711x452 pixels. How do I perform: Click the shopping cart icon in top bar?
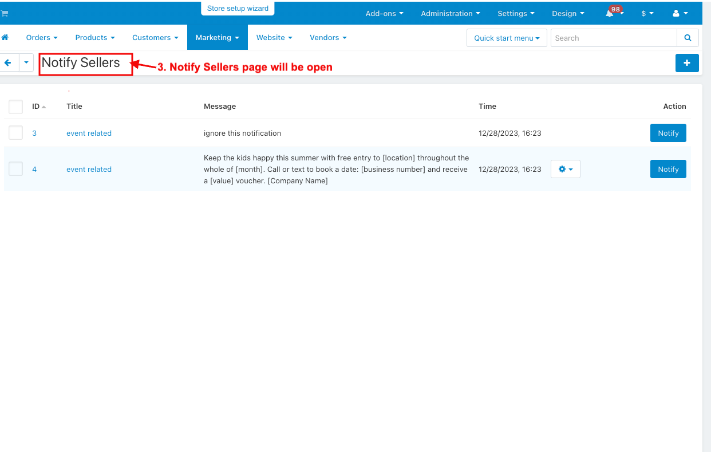point(5,13)
